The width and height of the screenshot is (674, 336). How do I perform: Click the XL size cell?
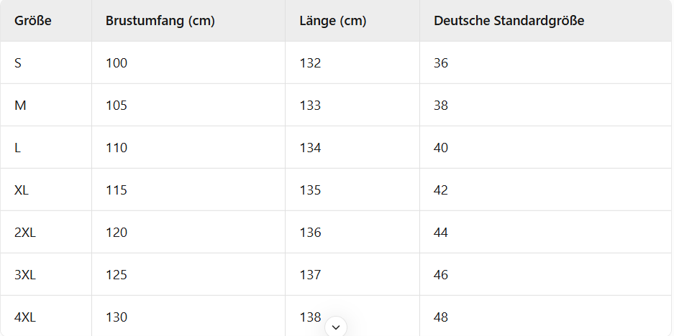click(x=22, y=190)
